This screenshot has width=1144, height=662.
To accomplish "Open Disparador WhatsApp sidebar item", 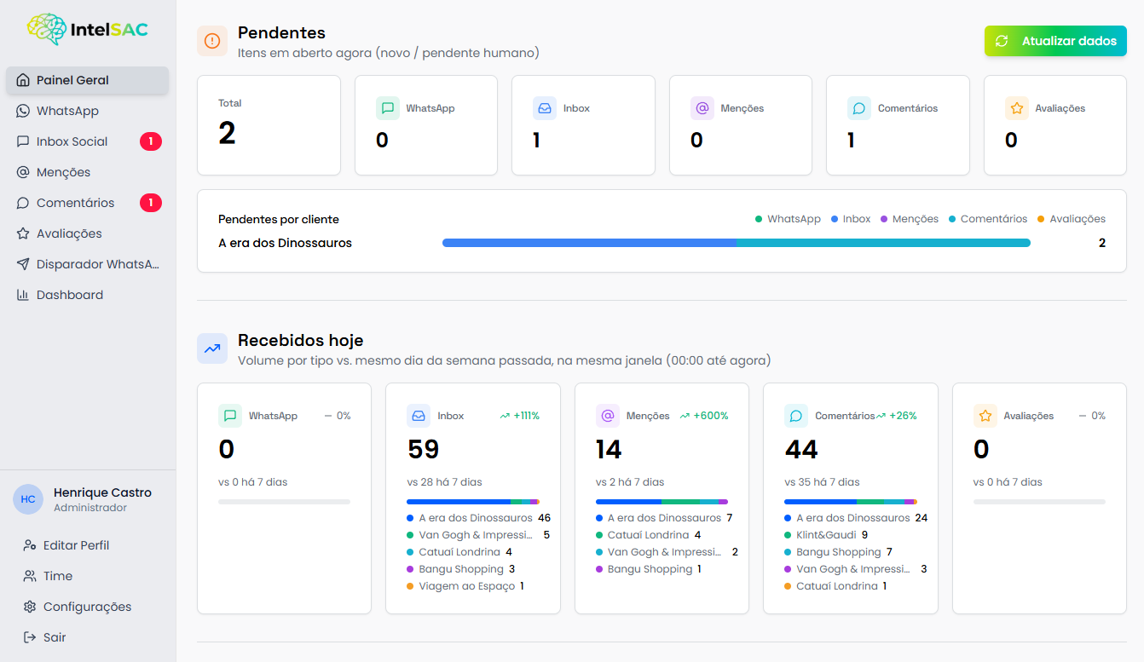I will 88,264.
